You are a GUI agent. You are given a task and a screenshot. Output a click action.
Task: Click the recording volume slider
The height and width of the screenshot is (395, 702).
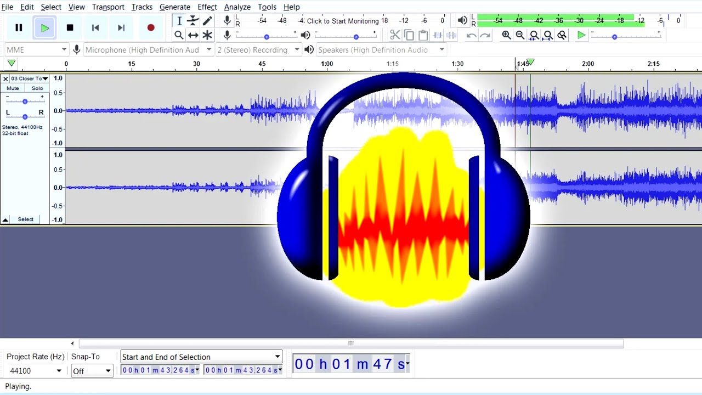pyautogui.click(x=267, y=36)
